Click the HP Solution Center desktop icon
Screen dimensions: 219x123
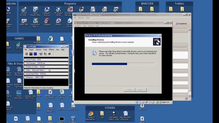(x=59, y=11)
